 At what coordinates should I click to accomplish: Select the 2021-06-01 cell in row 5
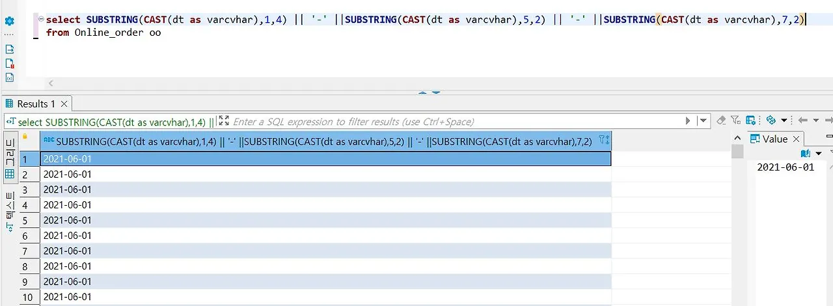[x=325, y=220]
